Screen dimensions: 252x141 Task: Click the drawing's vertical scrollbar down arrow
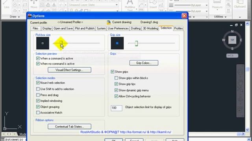coord(247,130)
